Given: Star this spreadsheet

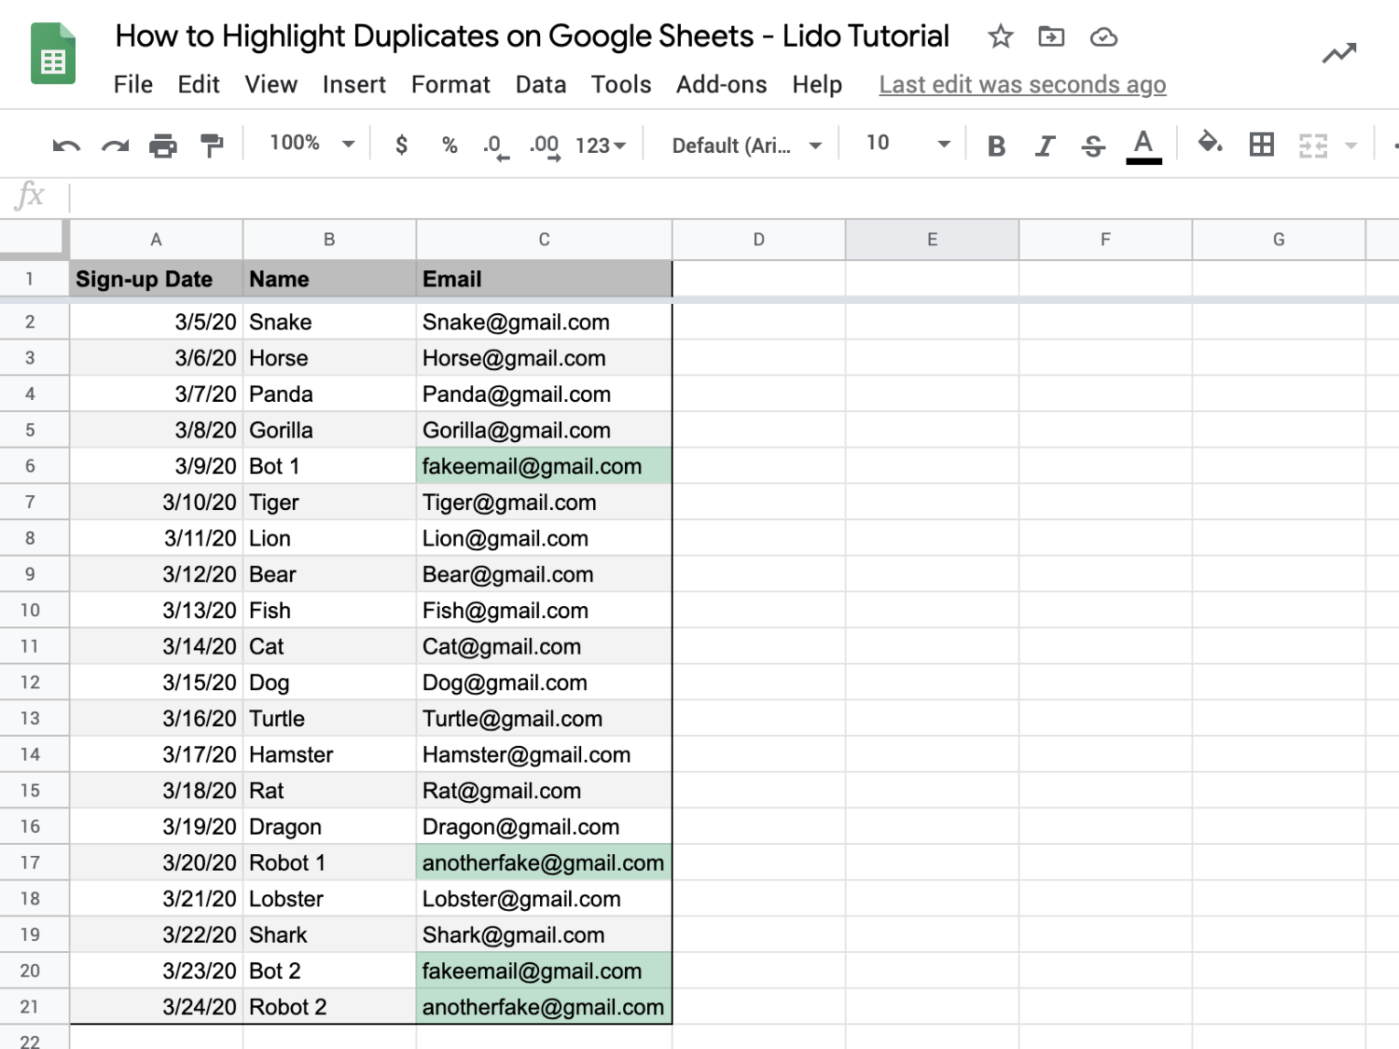Looking at the screenshot, I should (x=1000, y=37).
